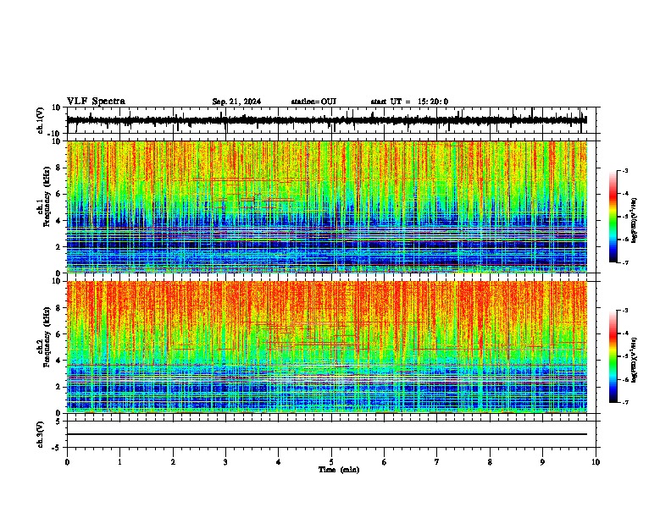
Task: Click the ch.2 spectrogram color scale bar
Action: coord(613,356)
